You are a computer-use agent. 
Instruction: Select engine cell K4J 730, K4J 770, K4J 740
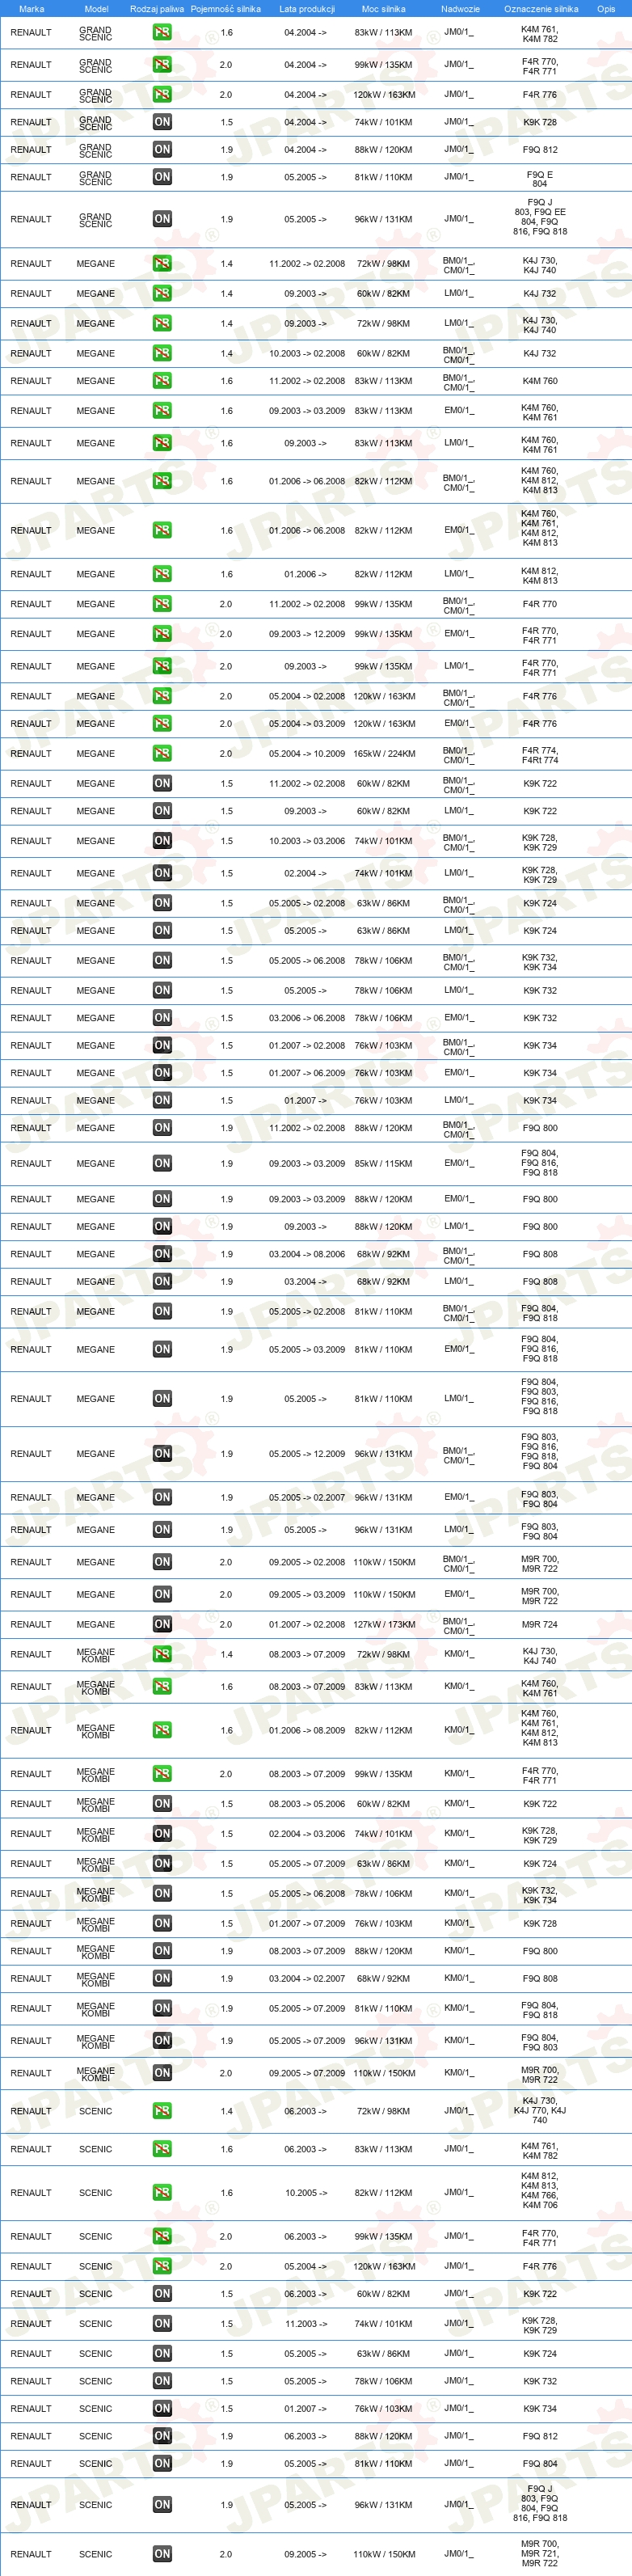point(540,2112)
